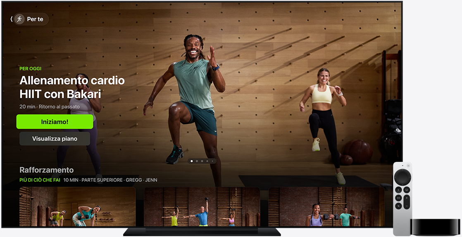Click the Rafforzamento section heading
Image resolution: width=462 pixels, height=237 pixels.
(46, 170)
